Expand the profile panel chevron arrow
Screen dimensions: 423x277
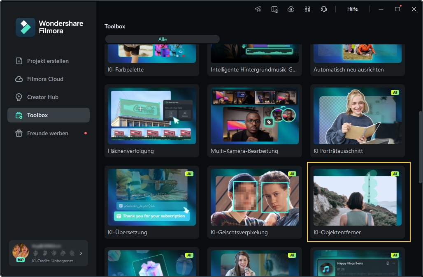[x=81, y=253]
